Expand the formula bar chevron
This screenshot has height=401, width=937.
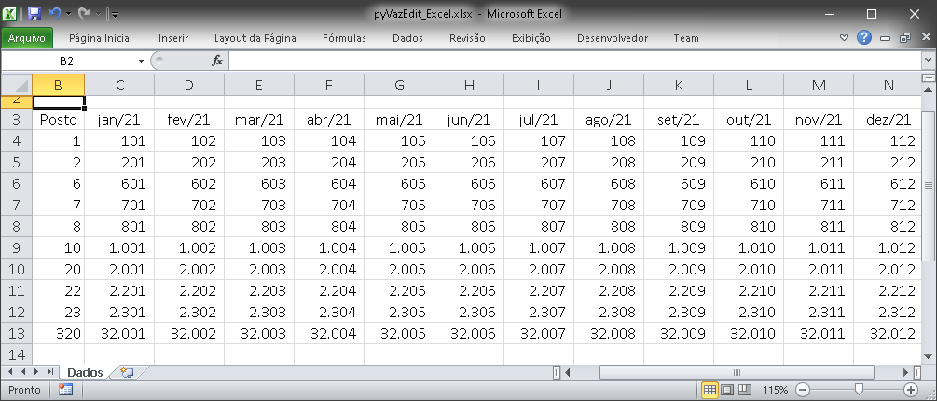click(x=928, y=60)
